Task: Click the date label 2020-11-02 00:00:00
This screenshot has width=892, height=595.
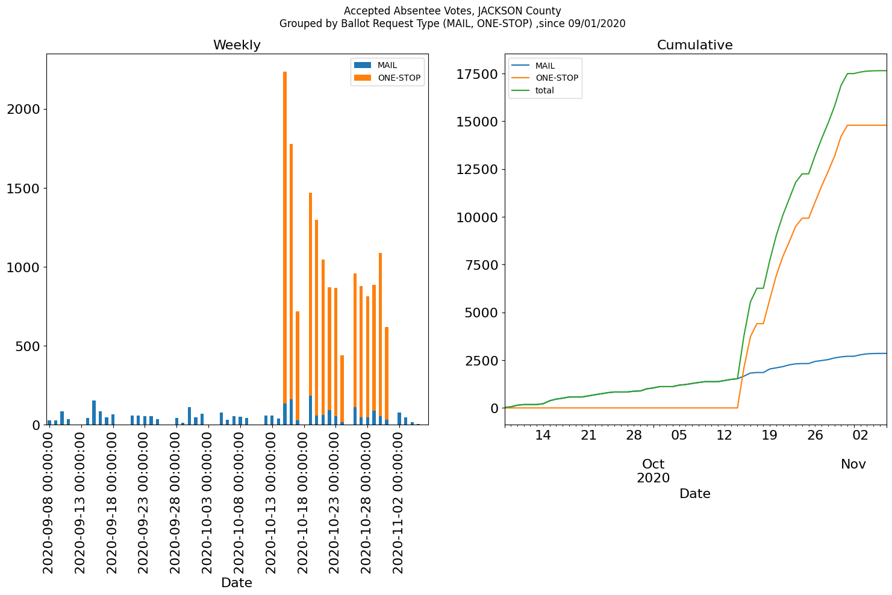Action: [x=400, y=502]
